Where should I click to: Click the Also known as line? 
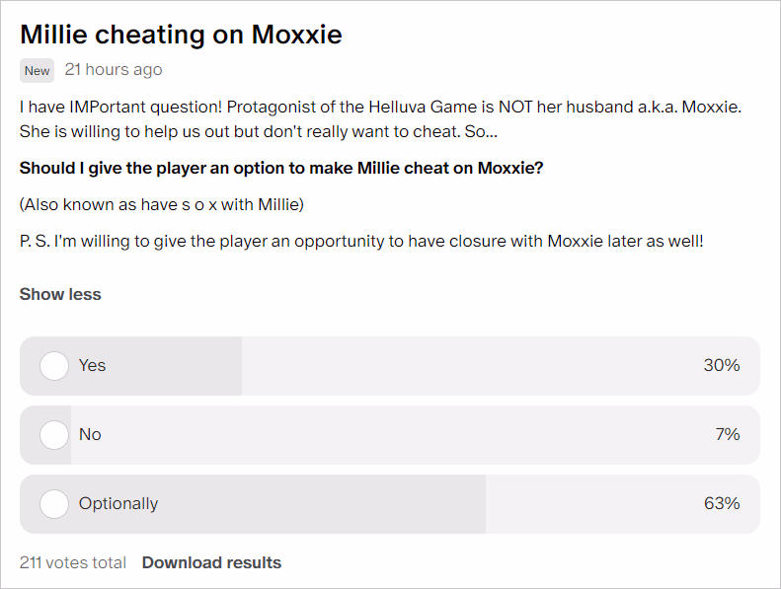click(161, 204)
